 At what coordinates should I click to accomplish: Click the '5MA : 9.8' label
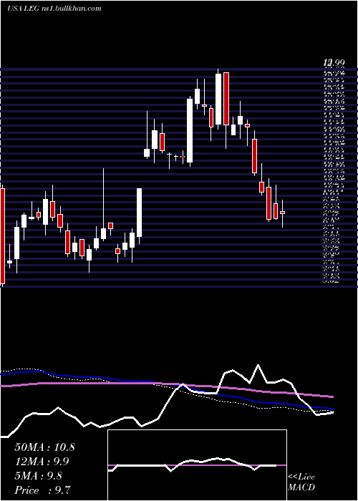pyautogui.click(x=39, y=476)
